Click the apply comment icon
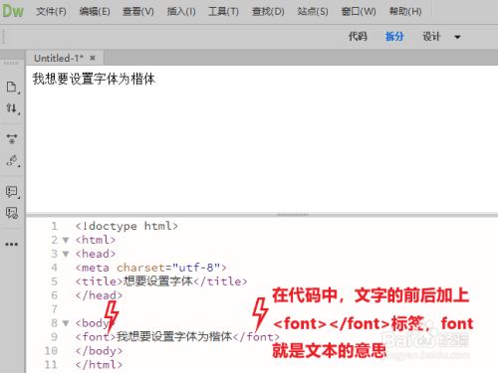 pyautogui.click(x=12, y=192)
